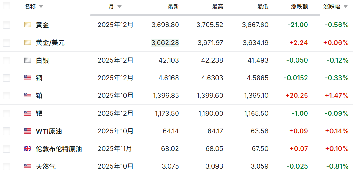Click the gold change value -21.00
The image size is (353, 172).
pyautogui.click(x=298, y=25)
